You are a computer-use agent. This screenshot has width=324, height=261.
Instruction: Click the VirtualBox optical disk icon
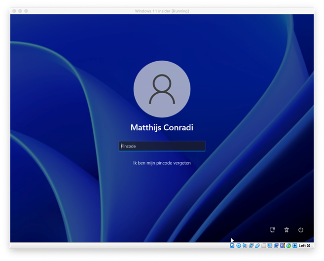239,246
